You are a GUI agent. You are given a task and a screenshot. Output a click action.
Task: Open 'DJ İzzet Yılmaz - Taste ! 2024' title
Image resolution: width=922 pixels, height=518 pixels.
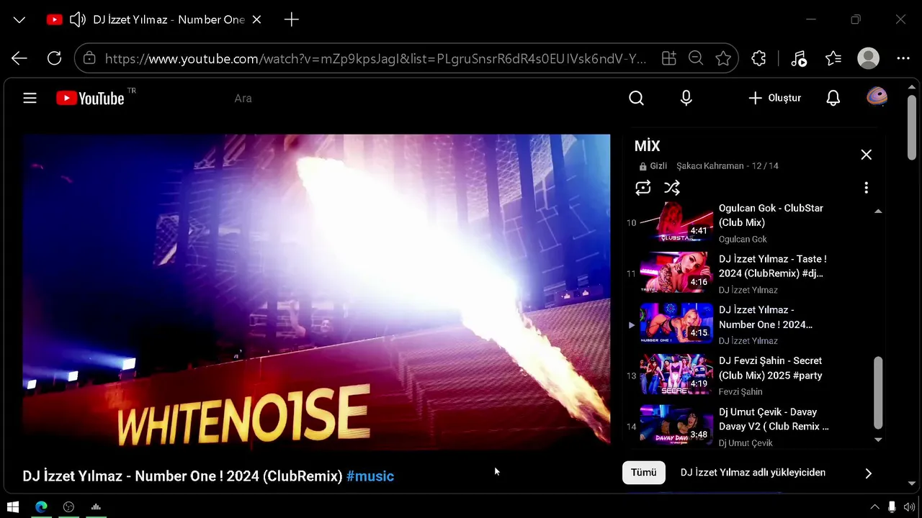(772, 266)
